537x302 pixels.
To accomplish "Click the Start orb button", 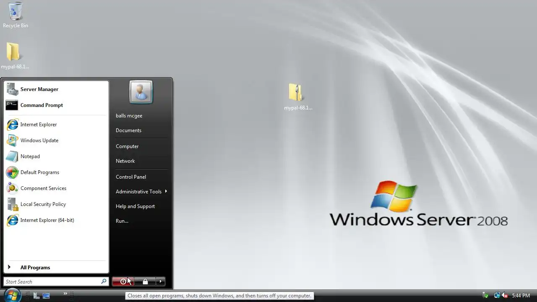I will click(x=12, y=295).
